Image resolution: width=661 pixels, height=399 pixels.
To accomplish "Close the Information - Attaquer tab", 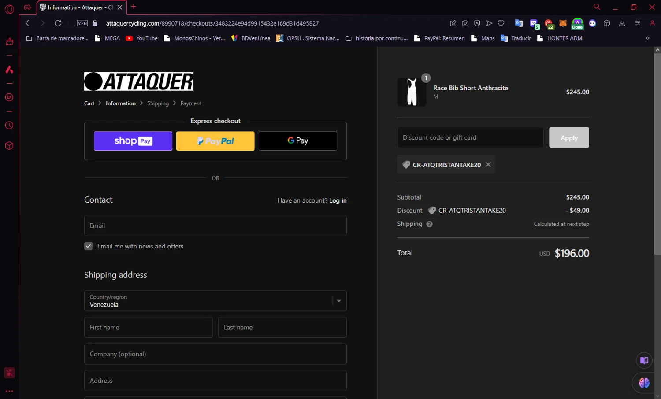I will (119, 7).
